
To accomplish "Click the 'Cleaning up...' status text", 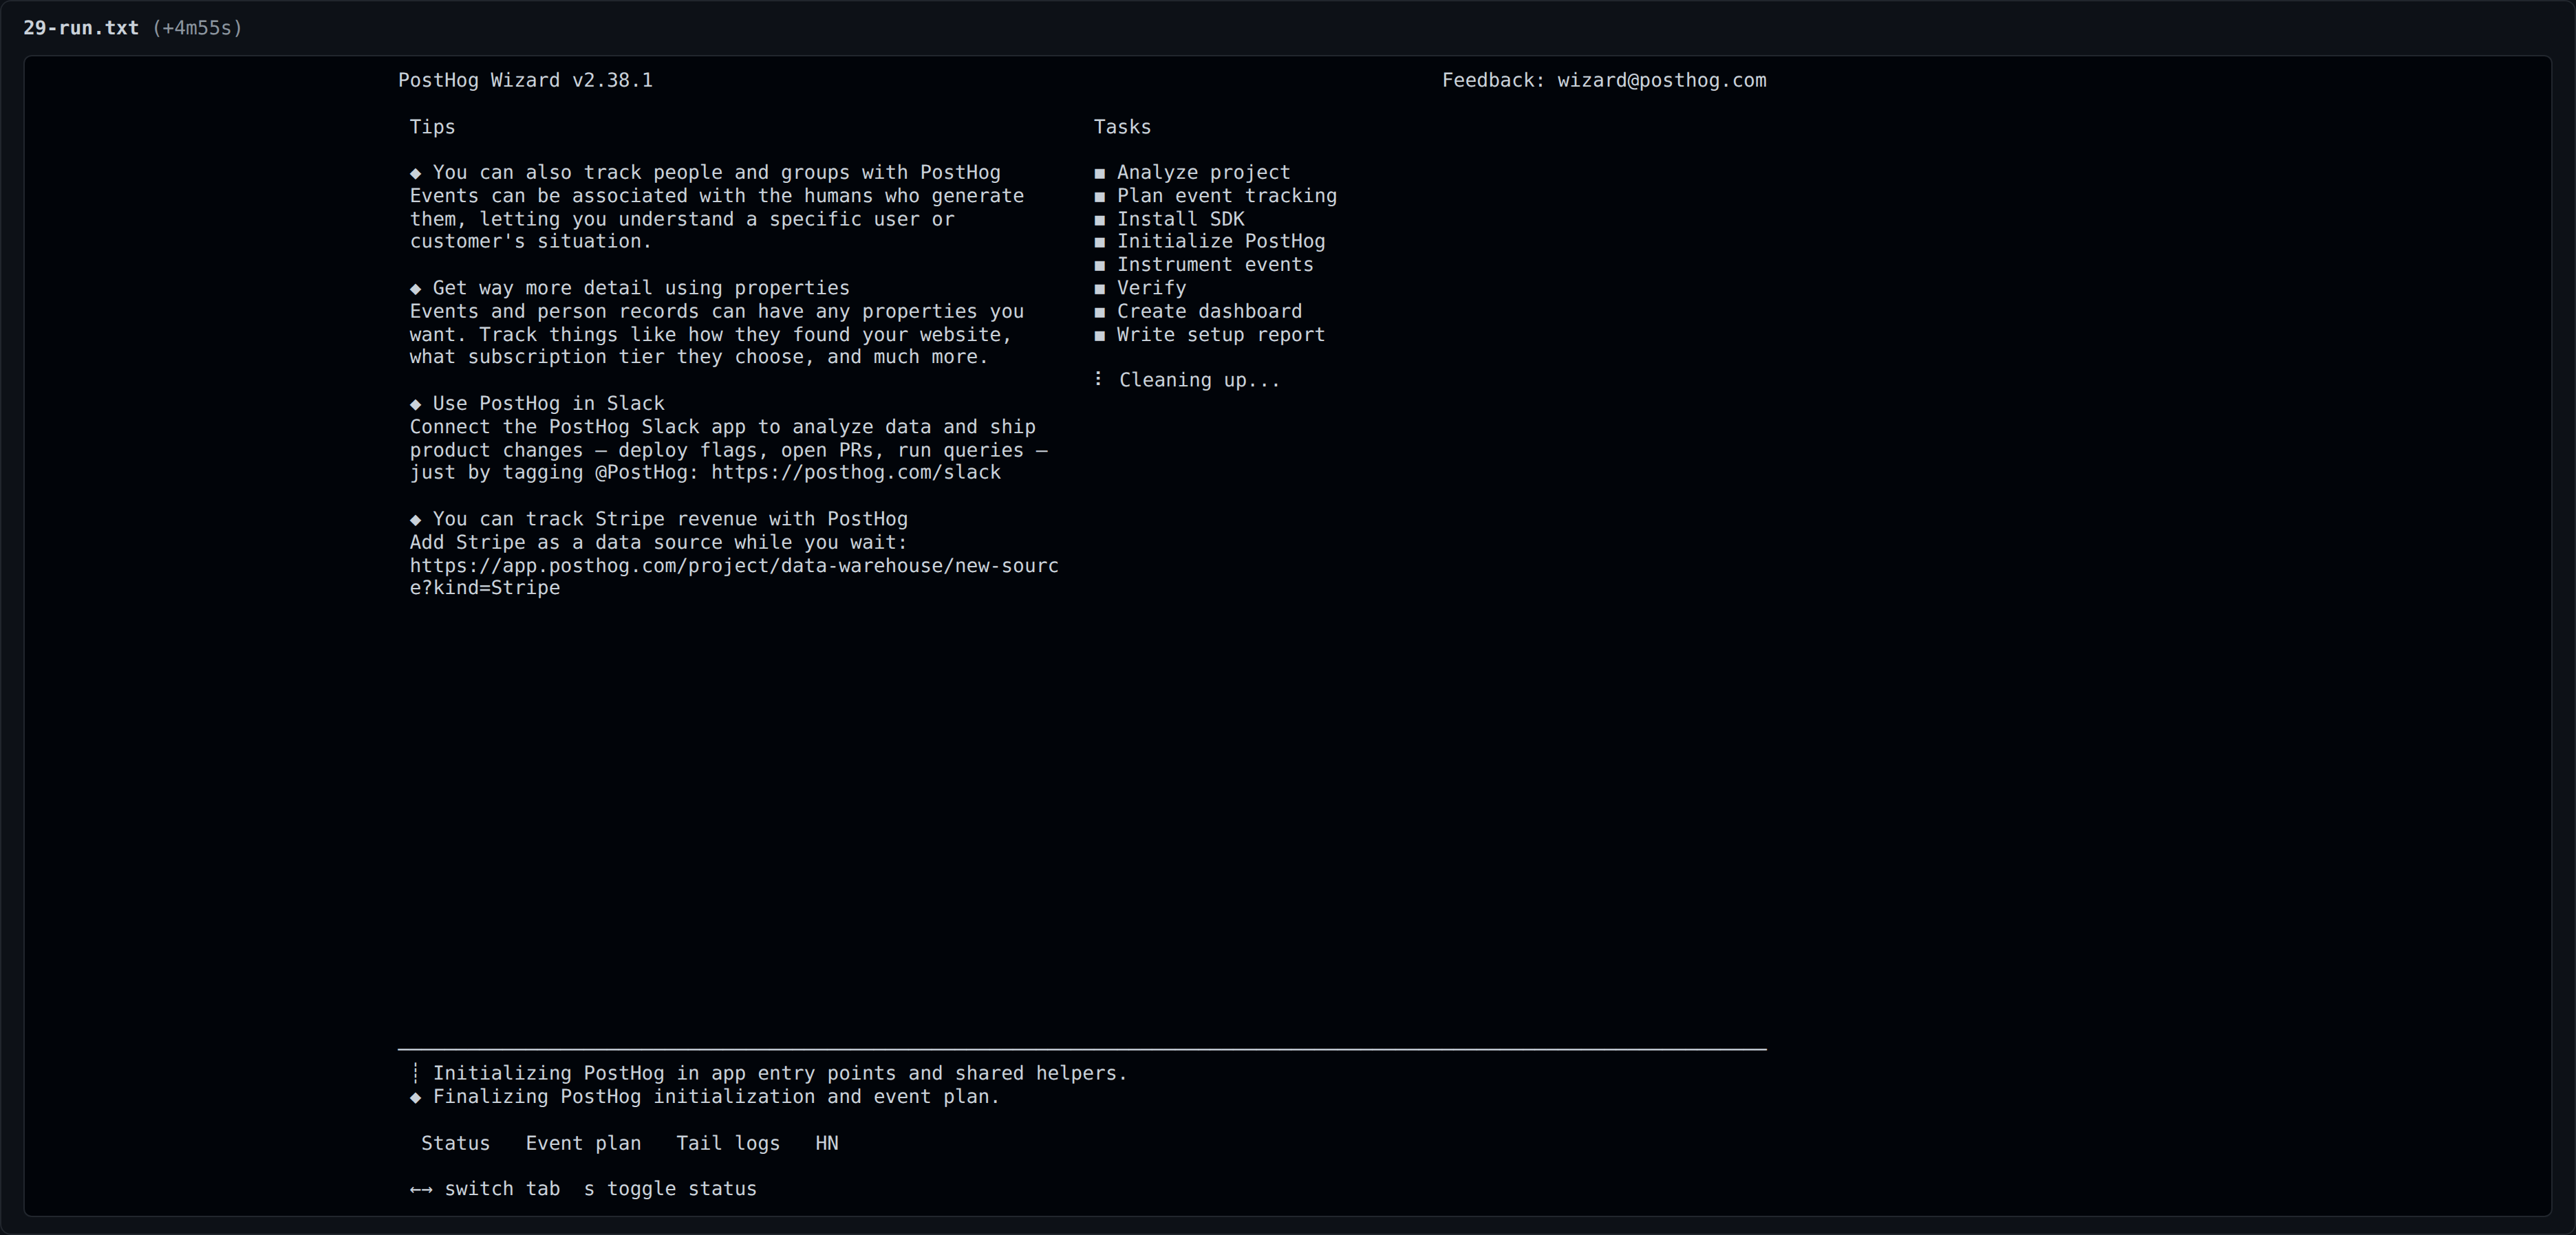I will (1199, 380).
